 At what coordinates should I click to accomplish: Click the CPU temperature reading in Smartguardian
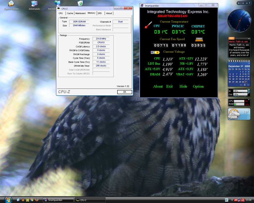pyautogui.click(x=161, y=32)
